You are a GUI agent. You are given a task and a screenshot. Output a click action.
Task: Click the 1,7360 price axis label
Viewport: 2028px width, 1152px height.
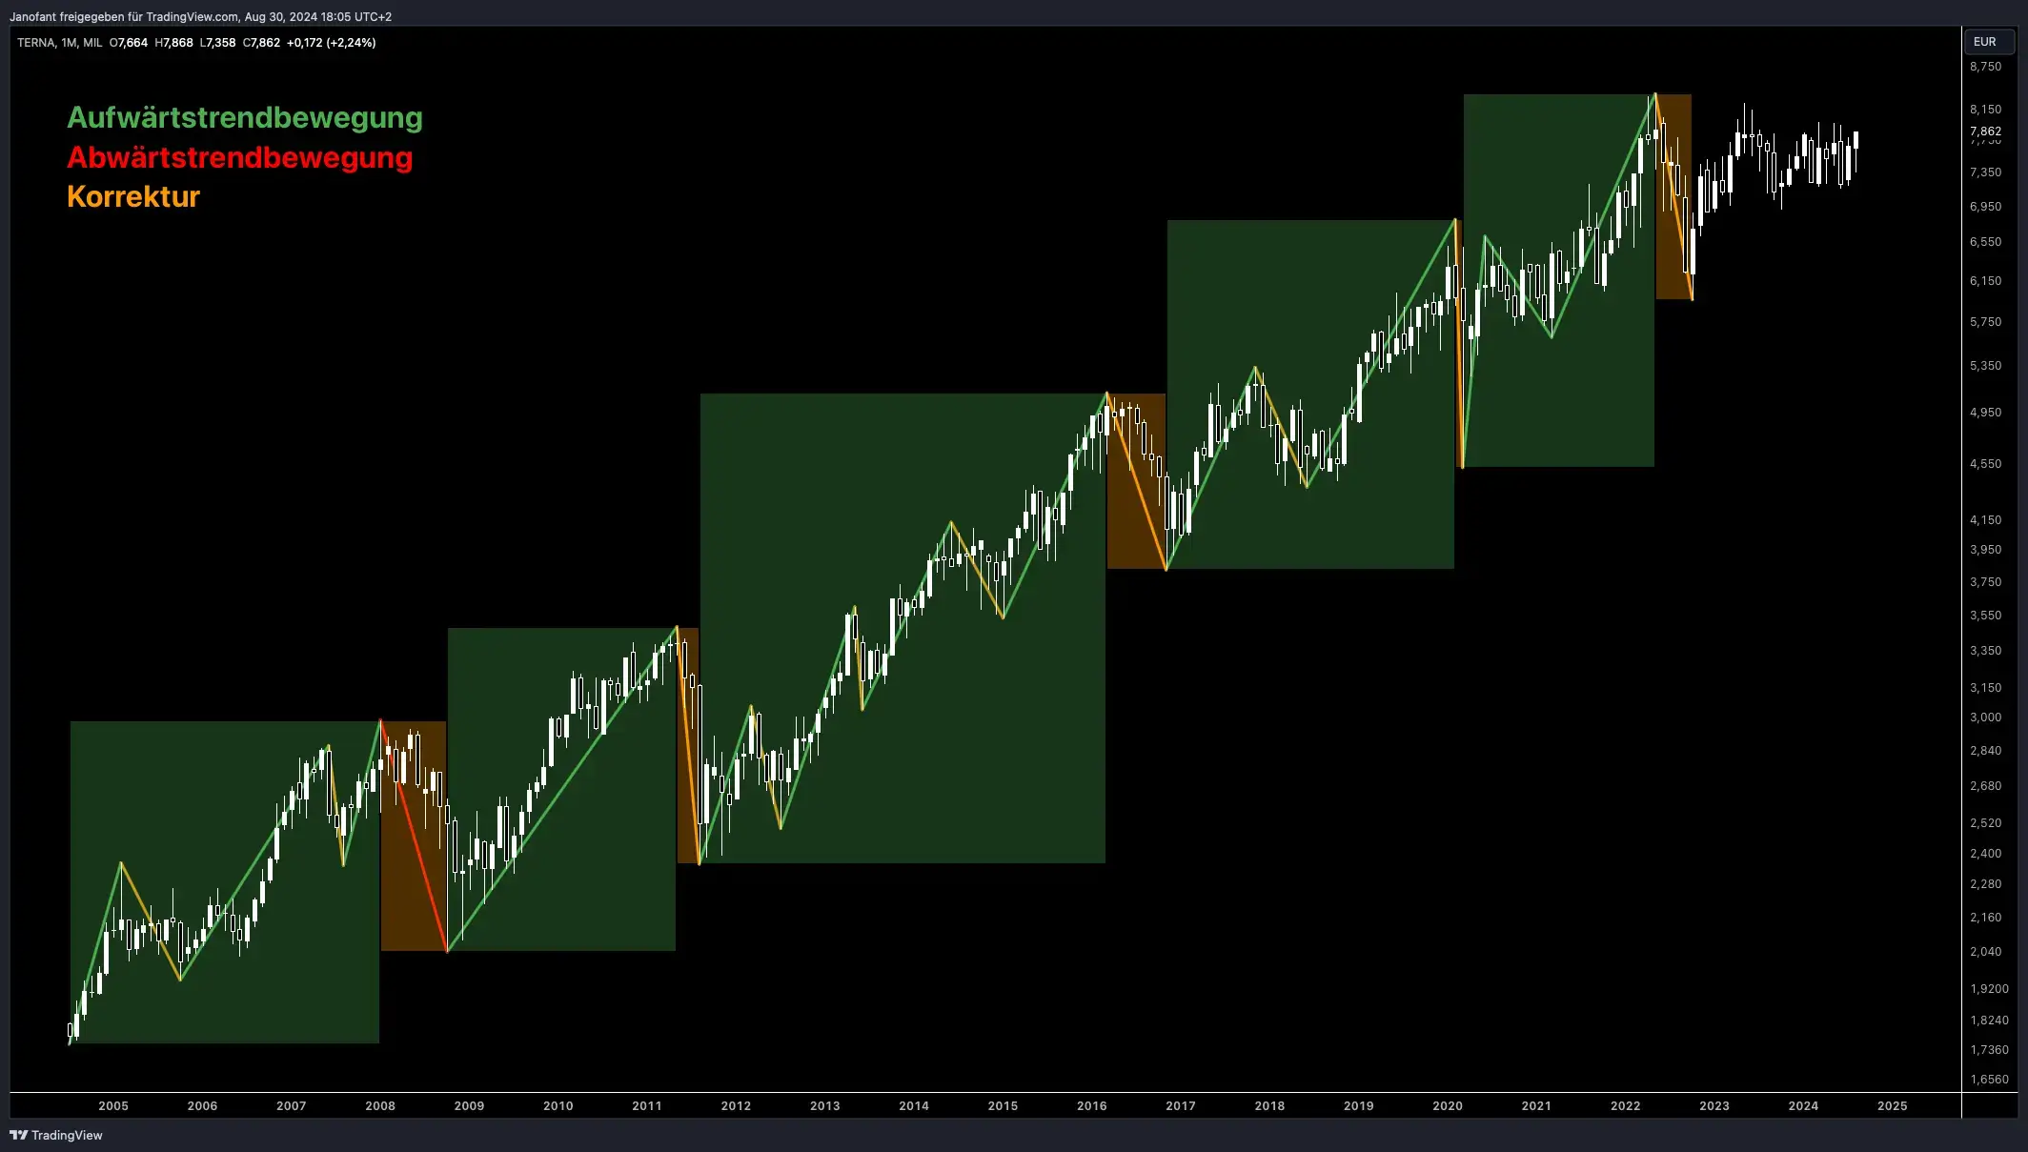click(1989, 1050)
